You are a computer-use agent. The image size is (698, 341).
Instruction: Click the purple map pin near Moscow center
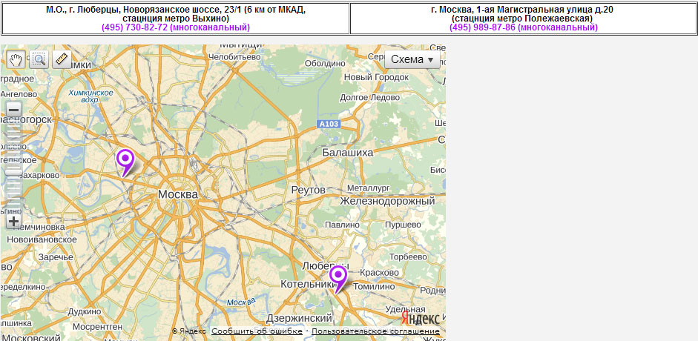point(125,160)
